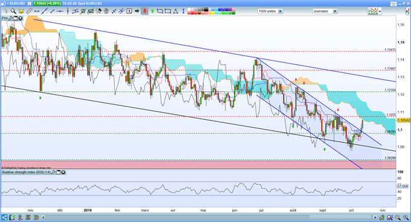Click the trash bin delete icon

coord(106,11)
